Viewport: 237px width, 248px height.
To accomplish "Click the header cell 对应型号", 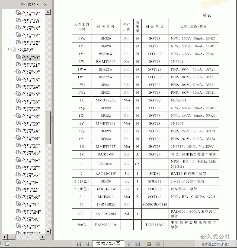I will (x=105, y=27).
